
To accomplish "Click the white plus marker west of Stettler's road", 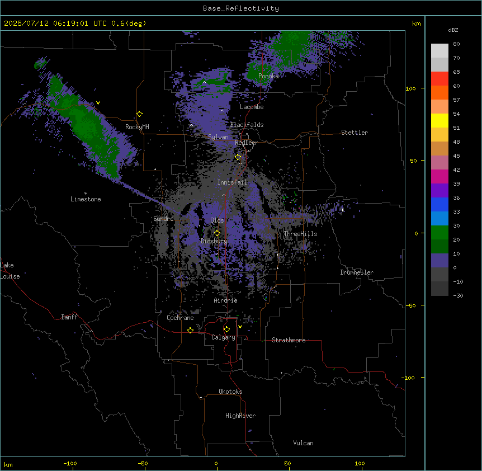I will (342, 210).
